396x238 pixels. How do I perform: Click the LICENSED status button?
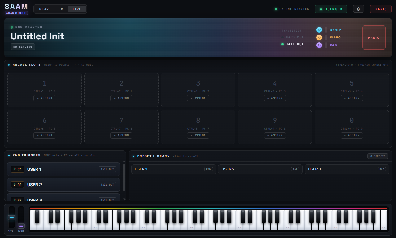(x=331, y=9)
